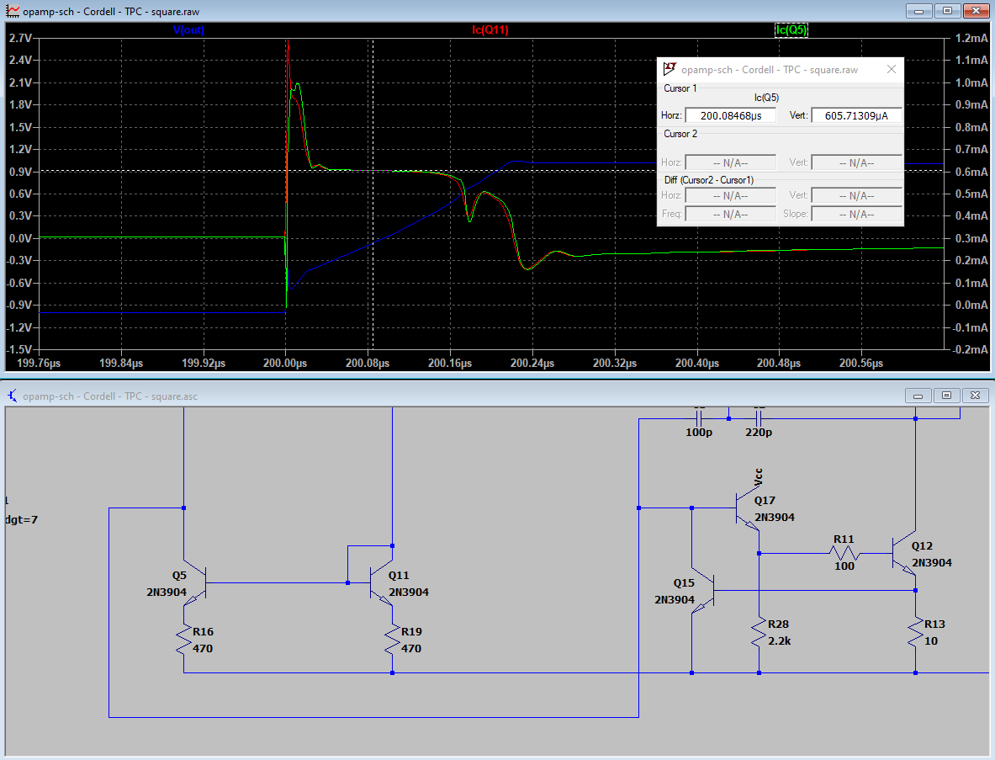Viewport: 995px width, 760px height.
Task: Select transistor Q15 in schematic
Action: pyautogui.click(x=703, y=591)
